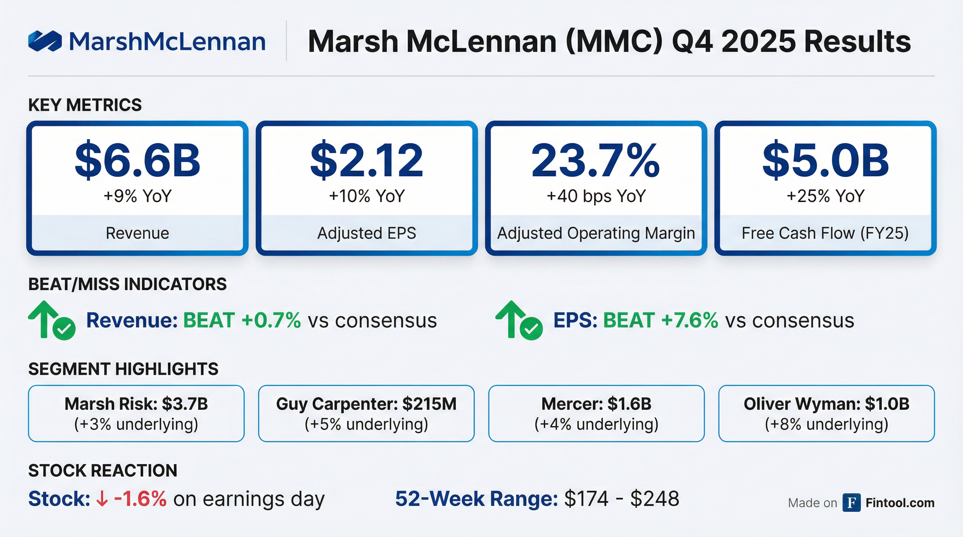The image size is (963, 537).
Task: Select the $6.6B Revenue metric card
Action: pyautogui.click(x=137, y=188)
